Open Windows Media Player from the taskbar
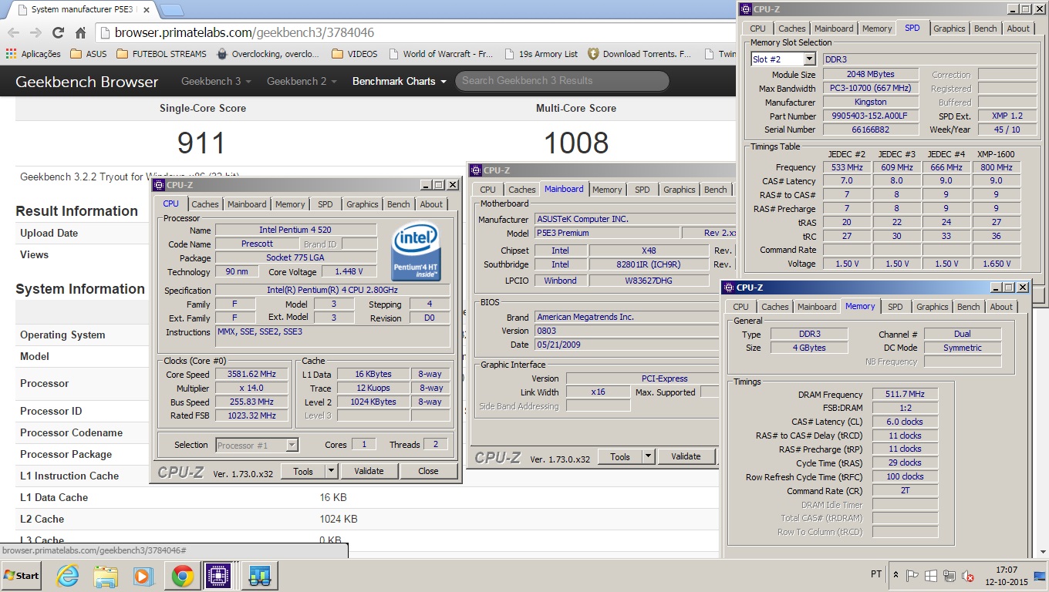 point(143,575)
